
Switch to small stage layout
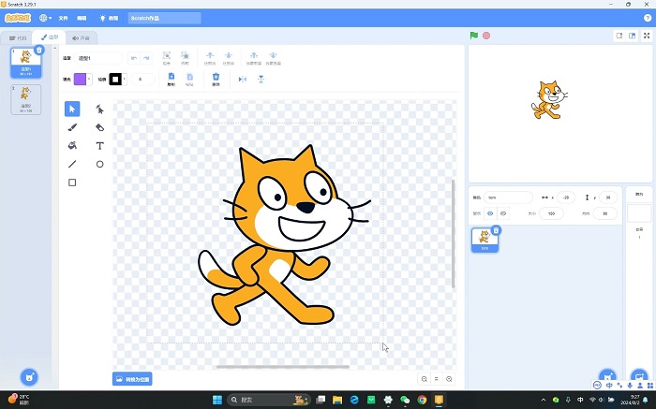point(619,36)
